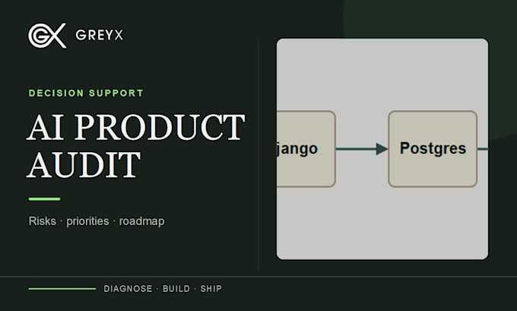Click the arrowhead pointing to Postgres

pyautogui.click(x=382, y=149)
